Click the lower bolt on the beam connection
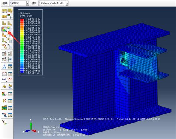The width and height of the screenshot is (176, 139). (123, 60)
